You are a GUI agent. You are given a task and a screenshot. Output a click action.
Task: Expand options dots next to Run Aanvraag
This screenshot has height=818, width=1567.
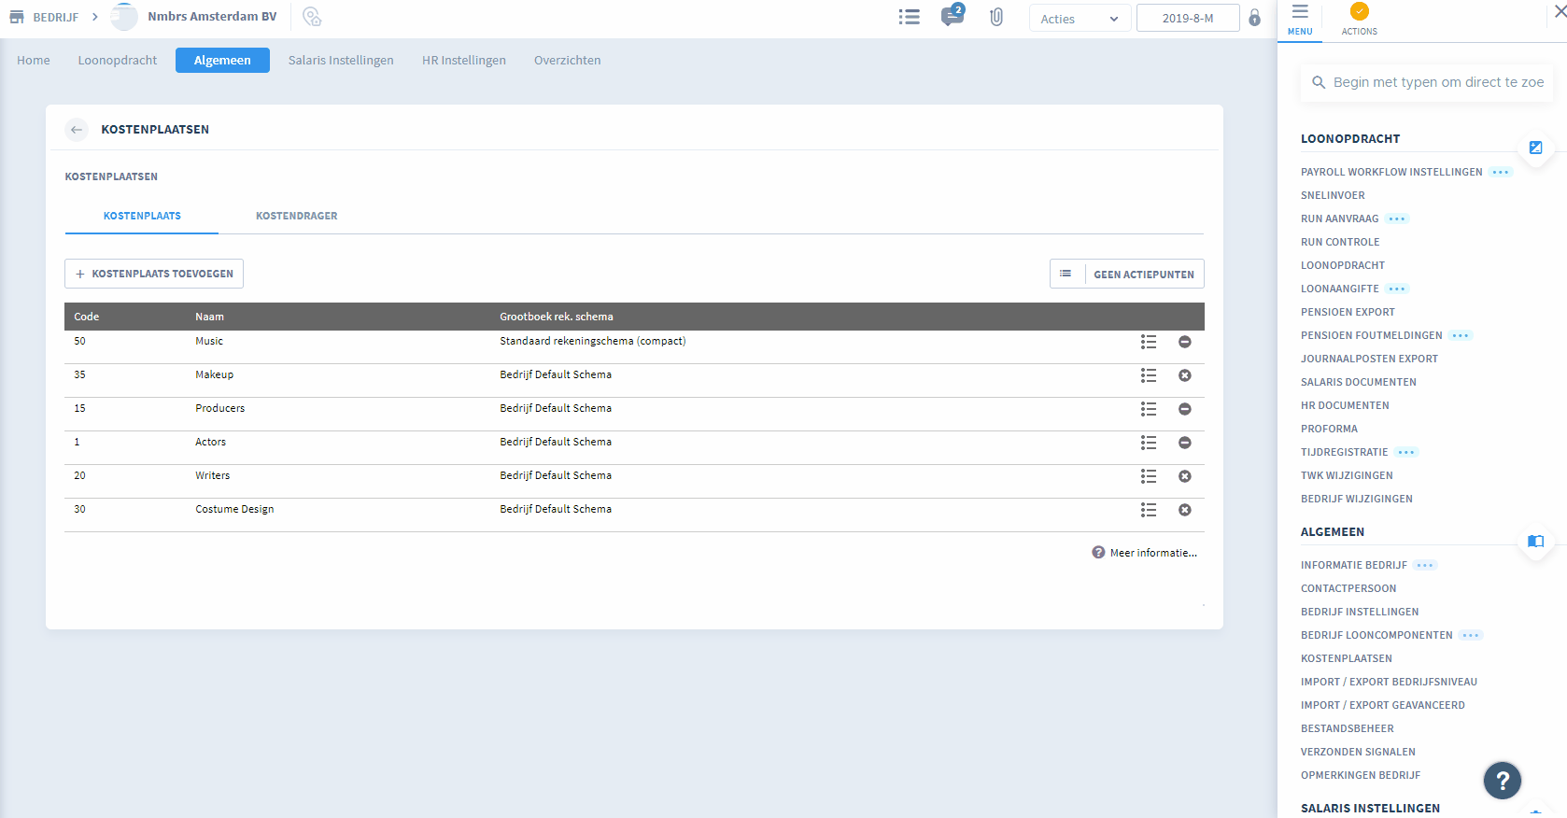(1397, 219)
